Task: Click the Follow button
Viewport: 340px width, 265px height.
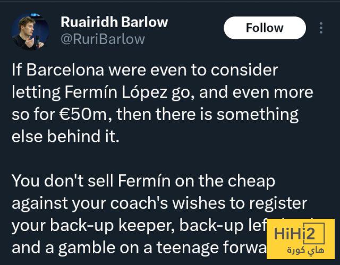Action: (x=265, y=28)
